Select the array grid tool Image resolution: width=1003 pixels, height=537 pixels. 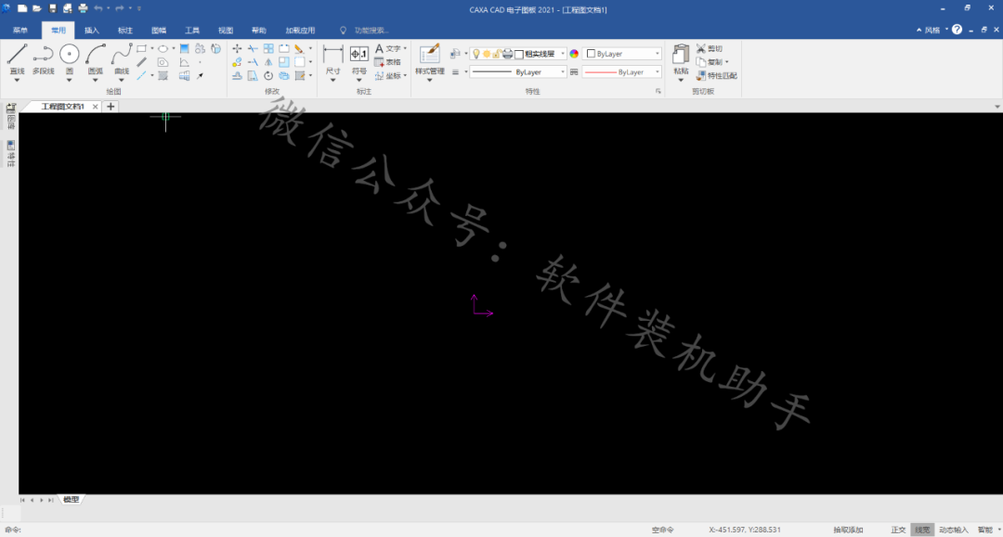268,48
